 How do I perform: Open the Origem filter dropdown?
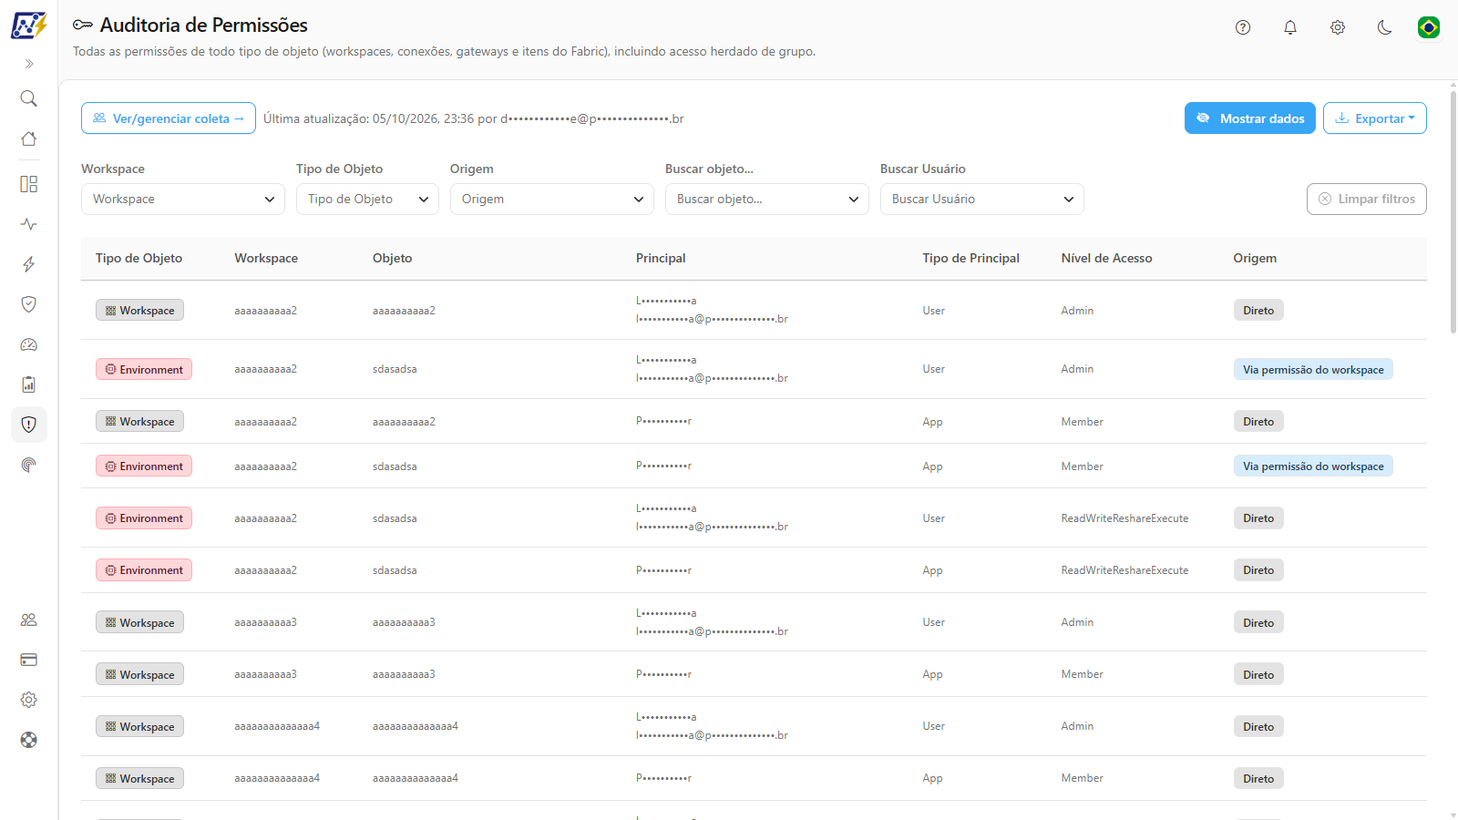(552, 200)
